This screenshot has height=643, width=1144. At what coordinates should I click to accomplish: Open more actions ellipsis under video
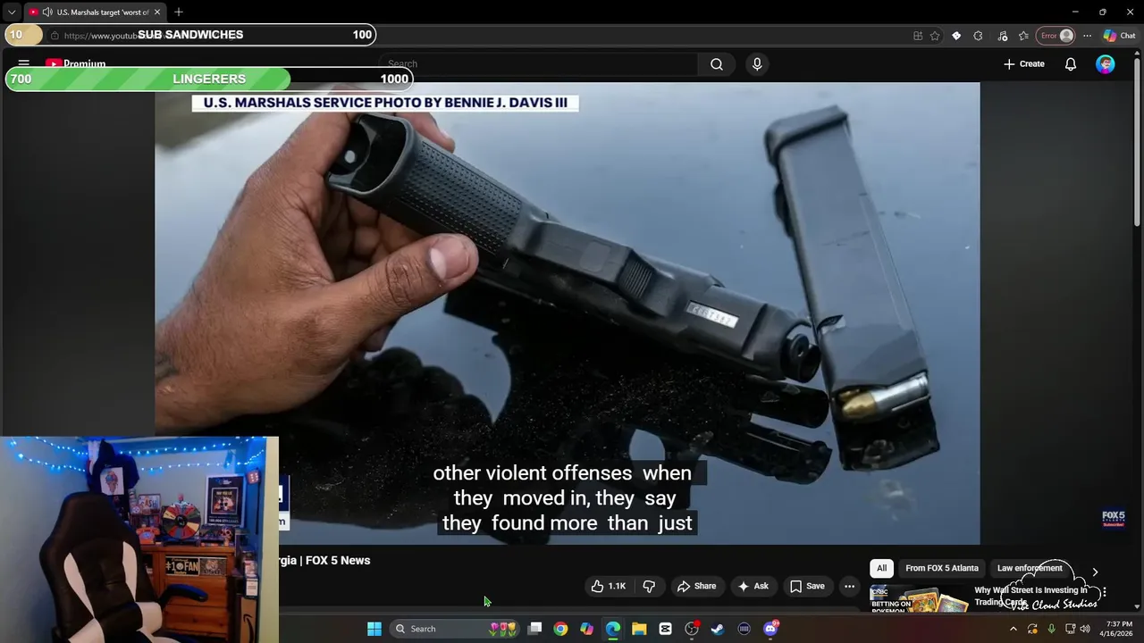point(849,586)
